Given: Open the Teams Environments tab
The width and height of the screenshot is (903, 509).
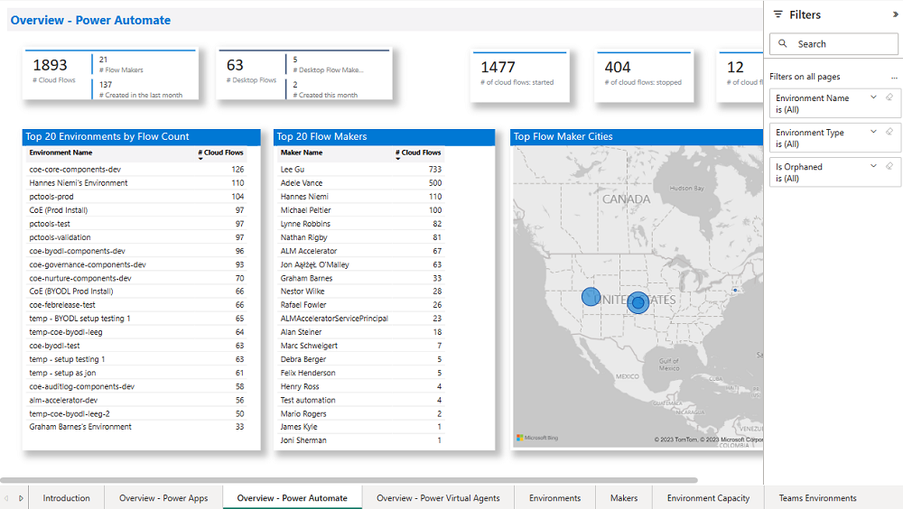Looking at the screenshot, I should [x=818, y=498].
